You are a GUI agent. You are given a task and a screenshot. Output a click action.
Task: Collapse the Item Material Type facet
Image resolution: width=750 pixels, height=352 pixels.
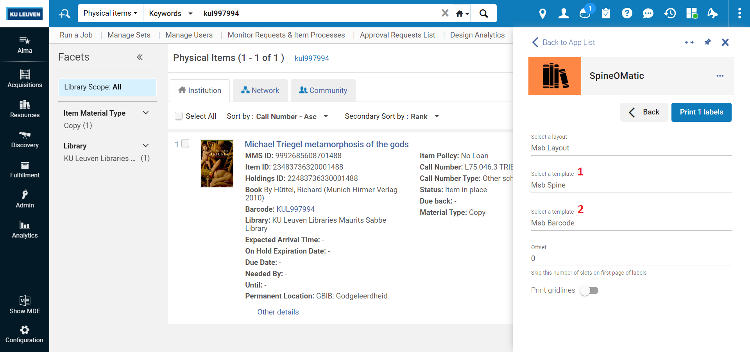(x=146, y=113)
